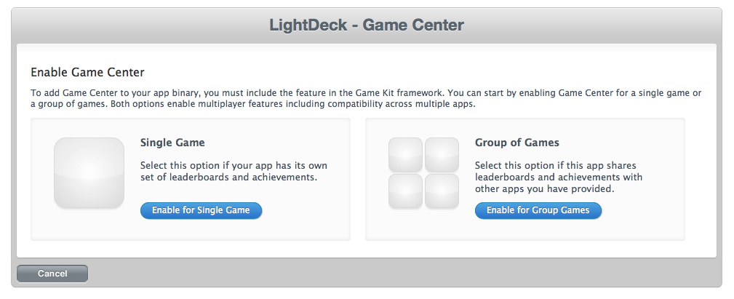734x299 pixels.
Task: Select the Single Game heading
Action: 172,143
